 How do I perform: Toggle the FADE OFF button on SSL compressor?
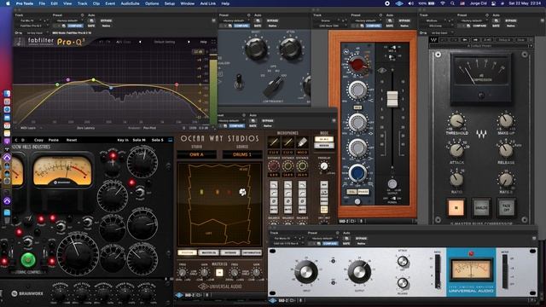point(506,208)
